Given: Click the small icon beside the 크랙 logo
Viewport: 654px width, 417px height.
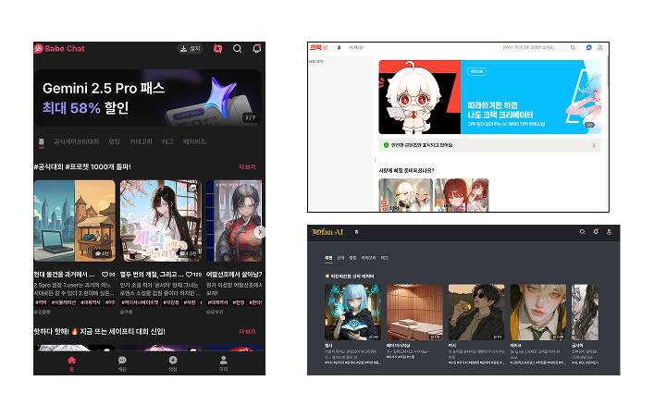Looking at the screenshot, I should 326,47.
